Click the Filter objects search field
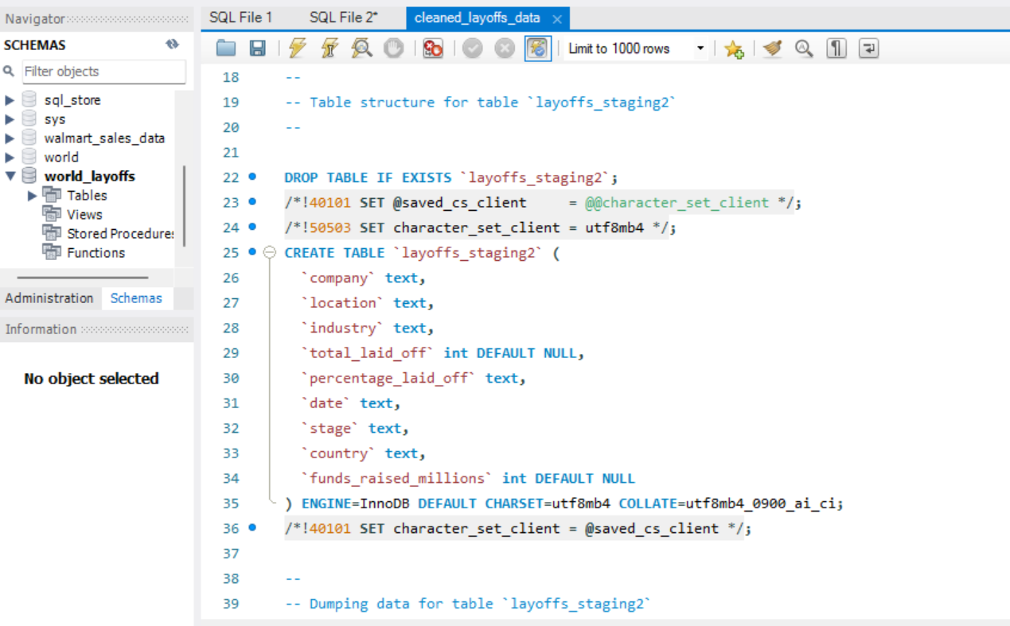The height and width of the screenshot is (626, 1010). (x=103, y=72)
